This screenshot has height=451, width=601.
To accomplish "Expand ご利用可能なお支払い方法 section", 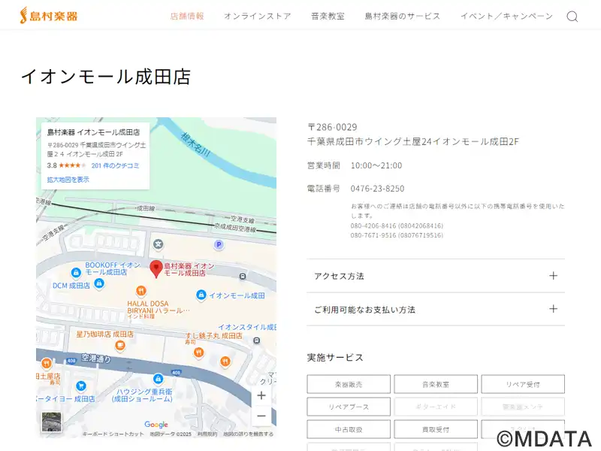I will pos(436,309).
